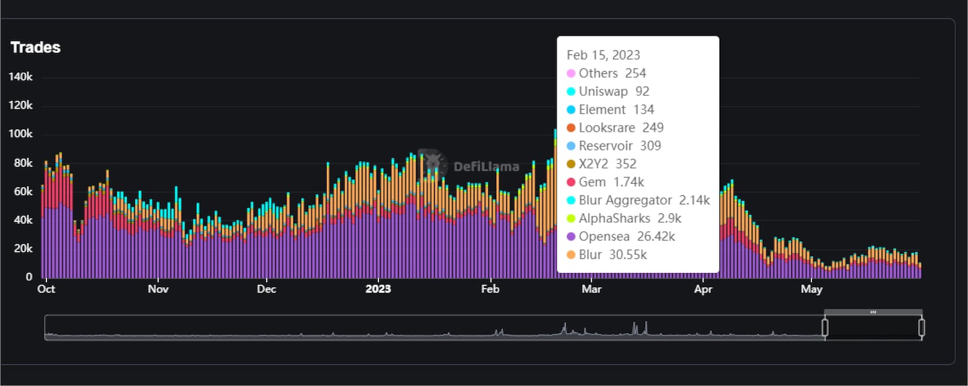Viewport: 968px width, 386px height.
Task: Click the '40k' y-axis label
Action: (x=24, y=220)
